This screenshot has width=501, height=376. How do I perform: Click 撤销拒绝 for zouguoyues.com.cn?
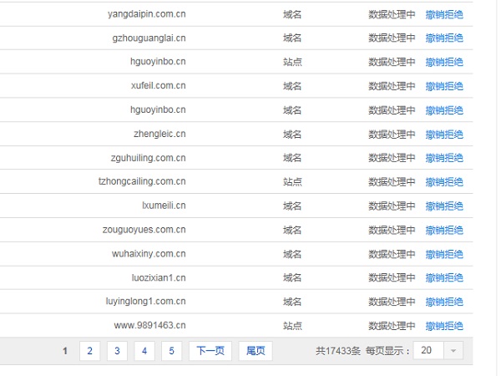444,231
